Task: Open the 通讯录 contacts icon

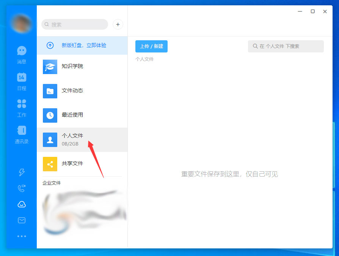Action: [22, 130]
